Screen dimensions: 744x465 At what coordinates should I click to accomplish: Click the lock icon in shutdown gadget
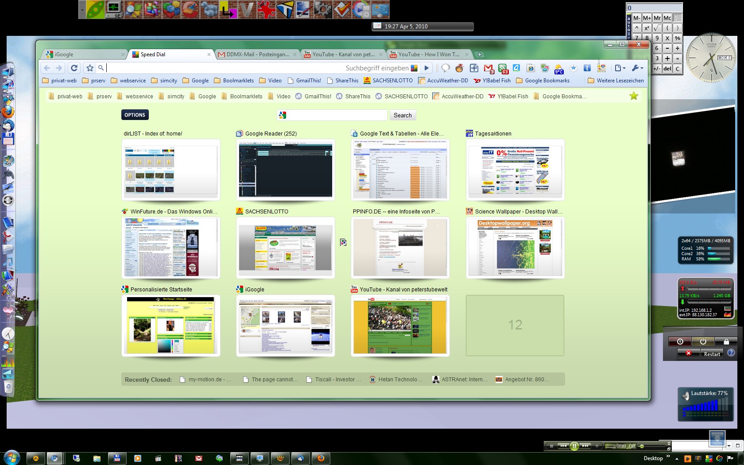(726, 341)
